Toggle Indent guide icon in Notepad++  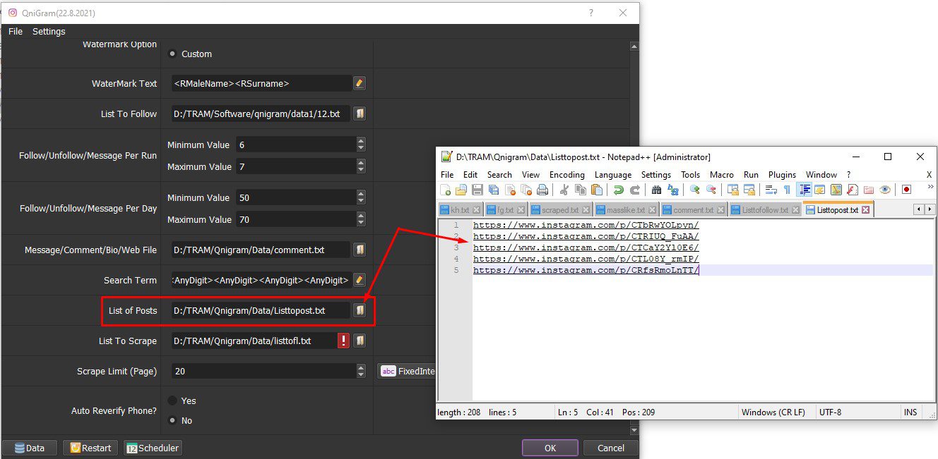pos(804,190)
